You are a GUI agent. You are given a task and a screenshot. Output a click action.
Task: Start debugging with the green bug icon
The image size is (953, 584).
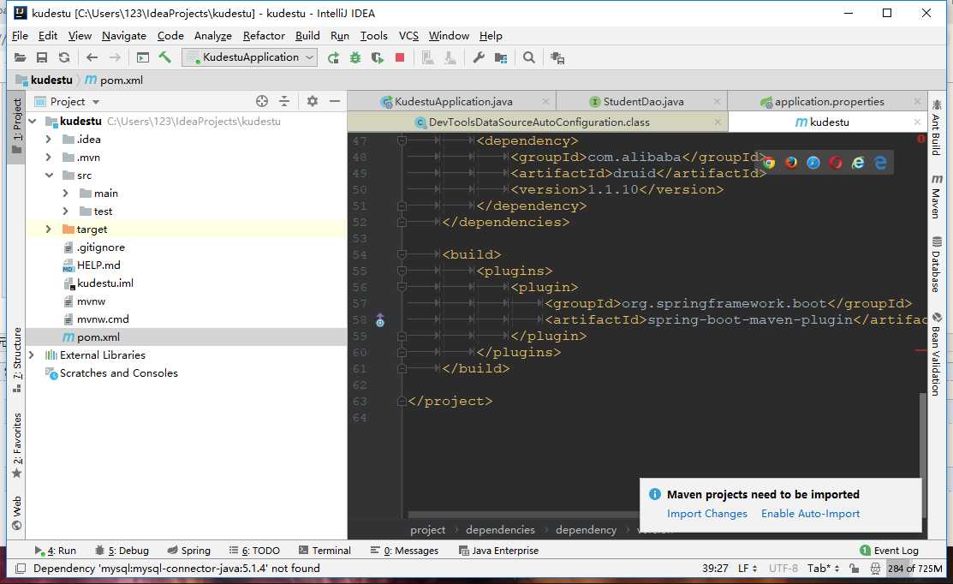point(355,57)
